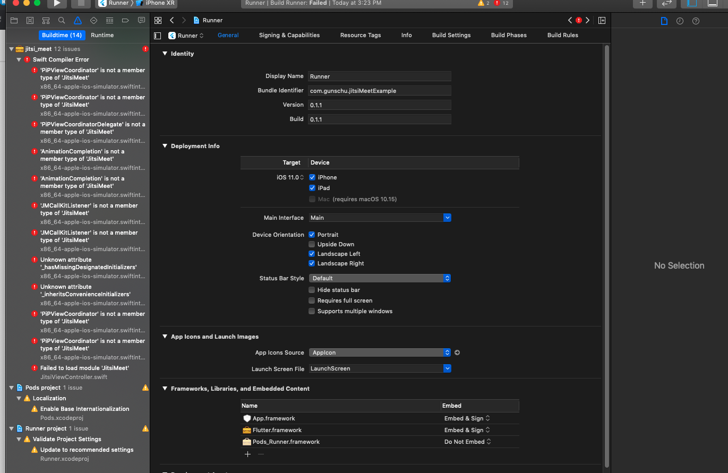Open the Source Control navigator
This screenshot has width=728, height=473.
[30, 20]
